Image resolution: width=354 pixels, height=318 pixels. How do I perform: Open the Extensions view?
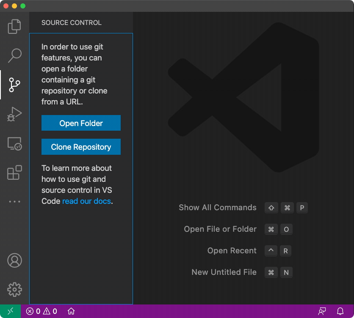click(14, 173)
